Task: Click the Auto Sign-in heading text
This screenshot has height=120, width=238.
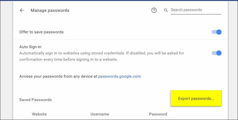Action: coord(30,47)
